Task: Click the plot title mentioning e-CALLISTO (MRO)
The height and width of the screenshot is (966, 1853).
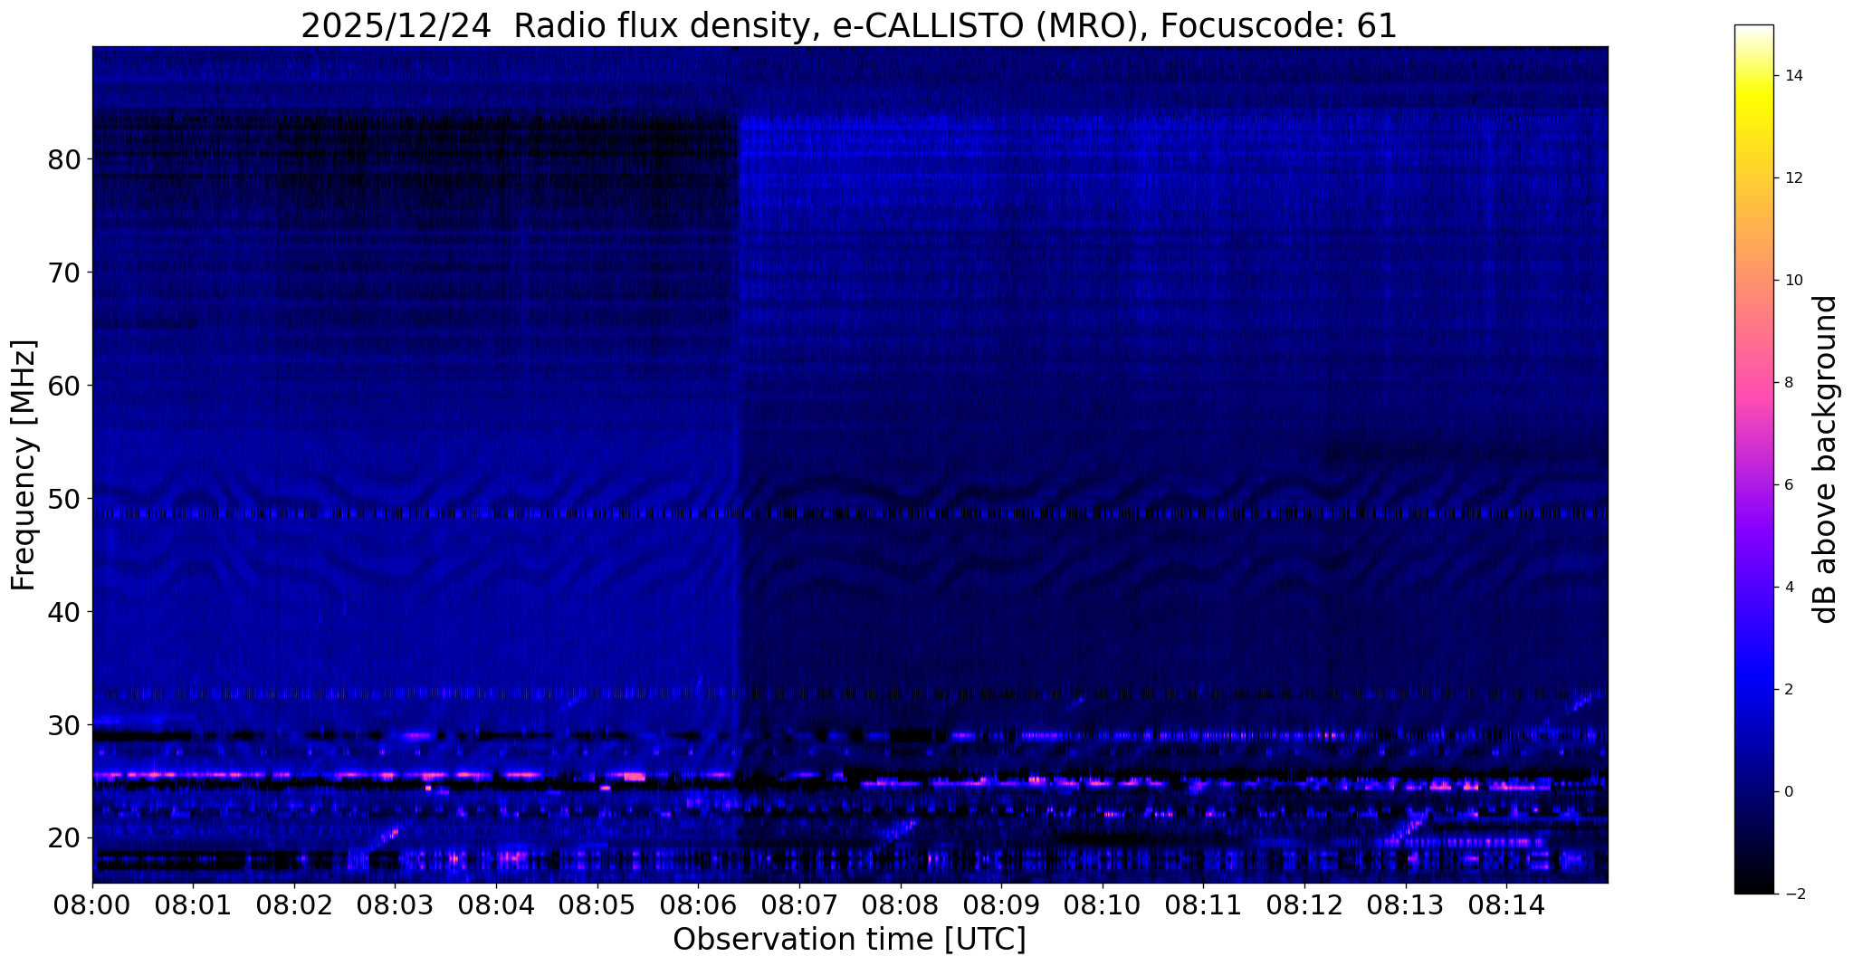Action: (849, 25)
